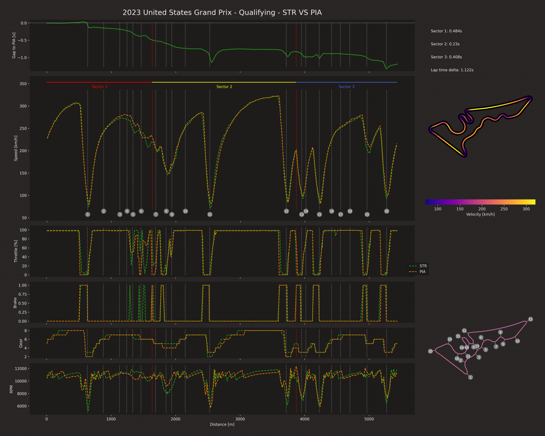Select corner 20 marker on speed chart
Viewport: 545px width, 436px height.
pos(387,211)
